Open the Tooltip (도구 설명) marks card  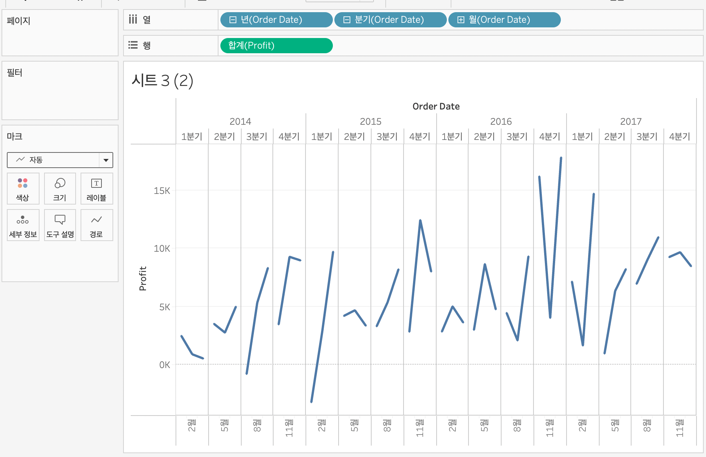[60, 225]
